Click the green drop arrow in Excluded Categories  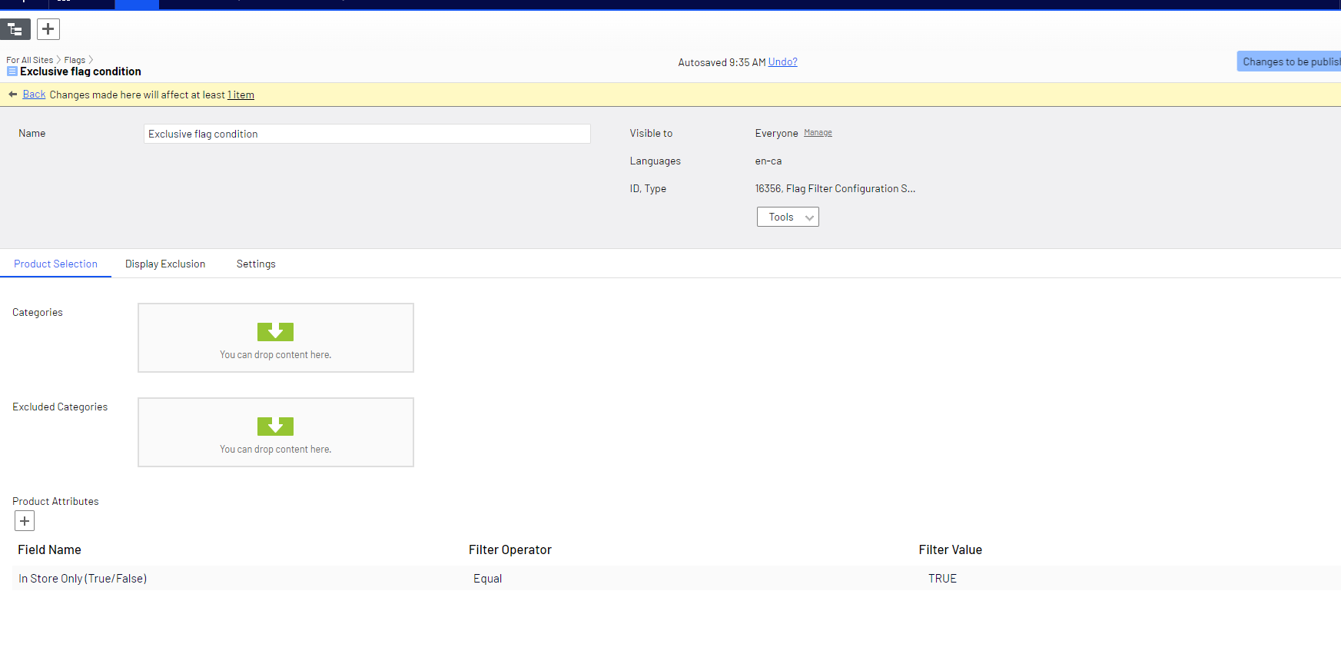tap(275, 426)
